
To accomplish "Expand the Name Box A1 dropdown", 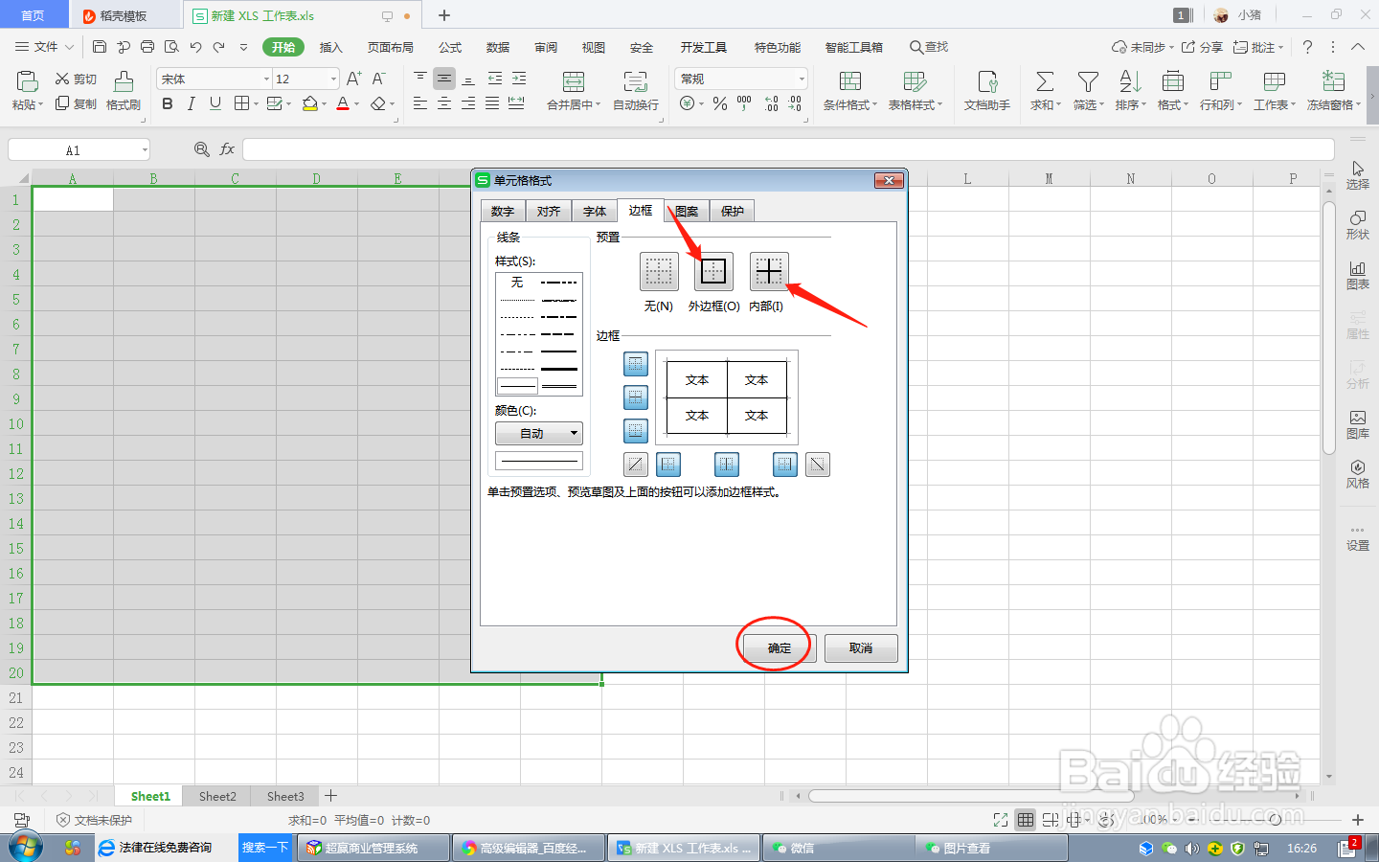I will click(x=145, y=149).
